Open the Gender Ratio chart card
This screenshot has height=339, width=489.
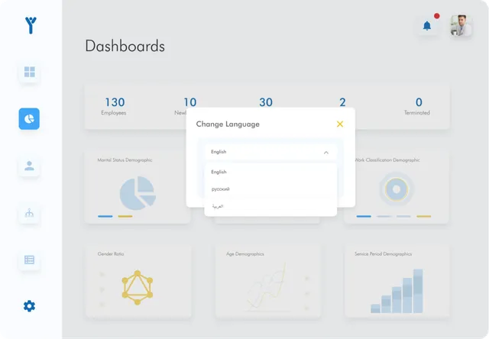[x=137, y=281]
